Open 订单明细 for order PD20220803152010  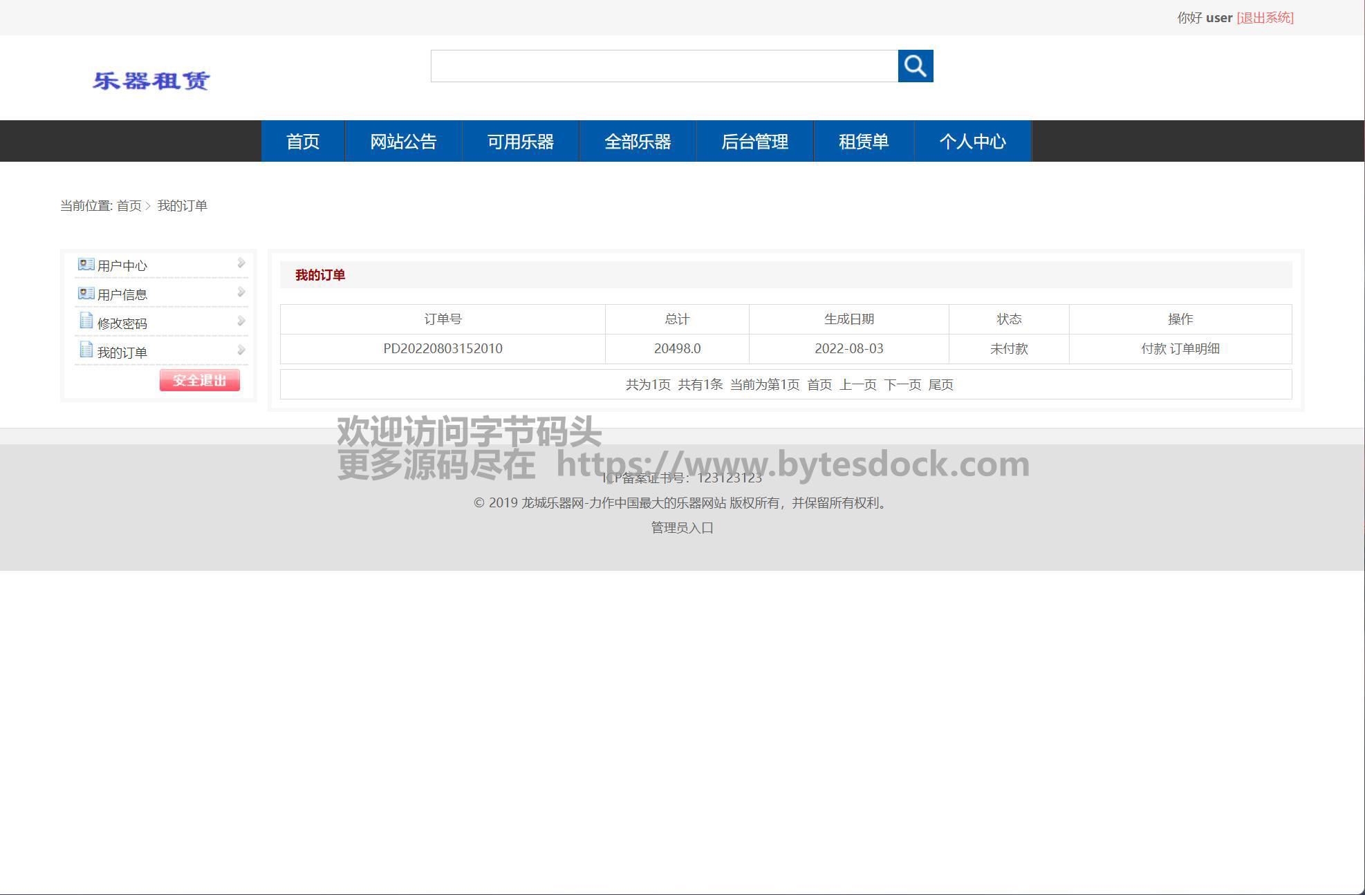coord(1194,349)
